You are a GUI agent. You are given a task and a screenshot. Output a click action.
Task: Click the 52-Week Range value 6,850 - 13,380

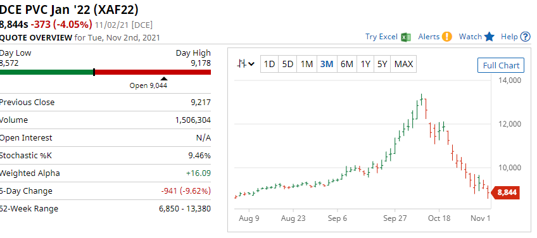click(185, 208)
